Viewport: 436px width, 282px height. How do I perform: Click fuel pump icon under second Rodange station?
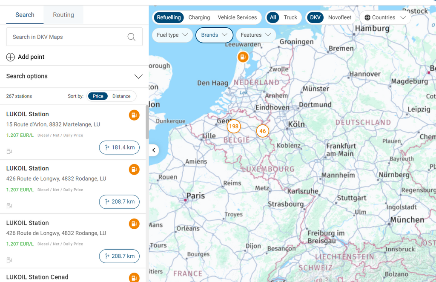(9, 260)
